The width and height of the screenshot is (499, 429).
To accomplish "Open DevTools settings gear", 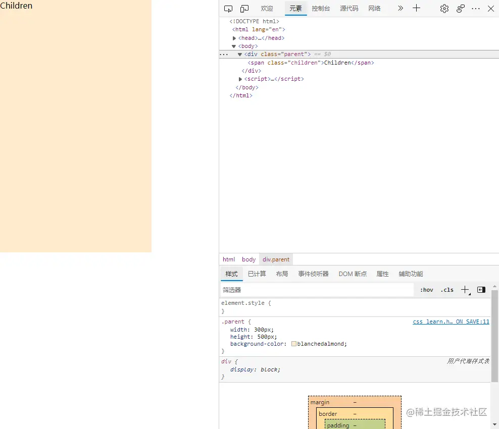I will (x=444, y=9).
